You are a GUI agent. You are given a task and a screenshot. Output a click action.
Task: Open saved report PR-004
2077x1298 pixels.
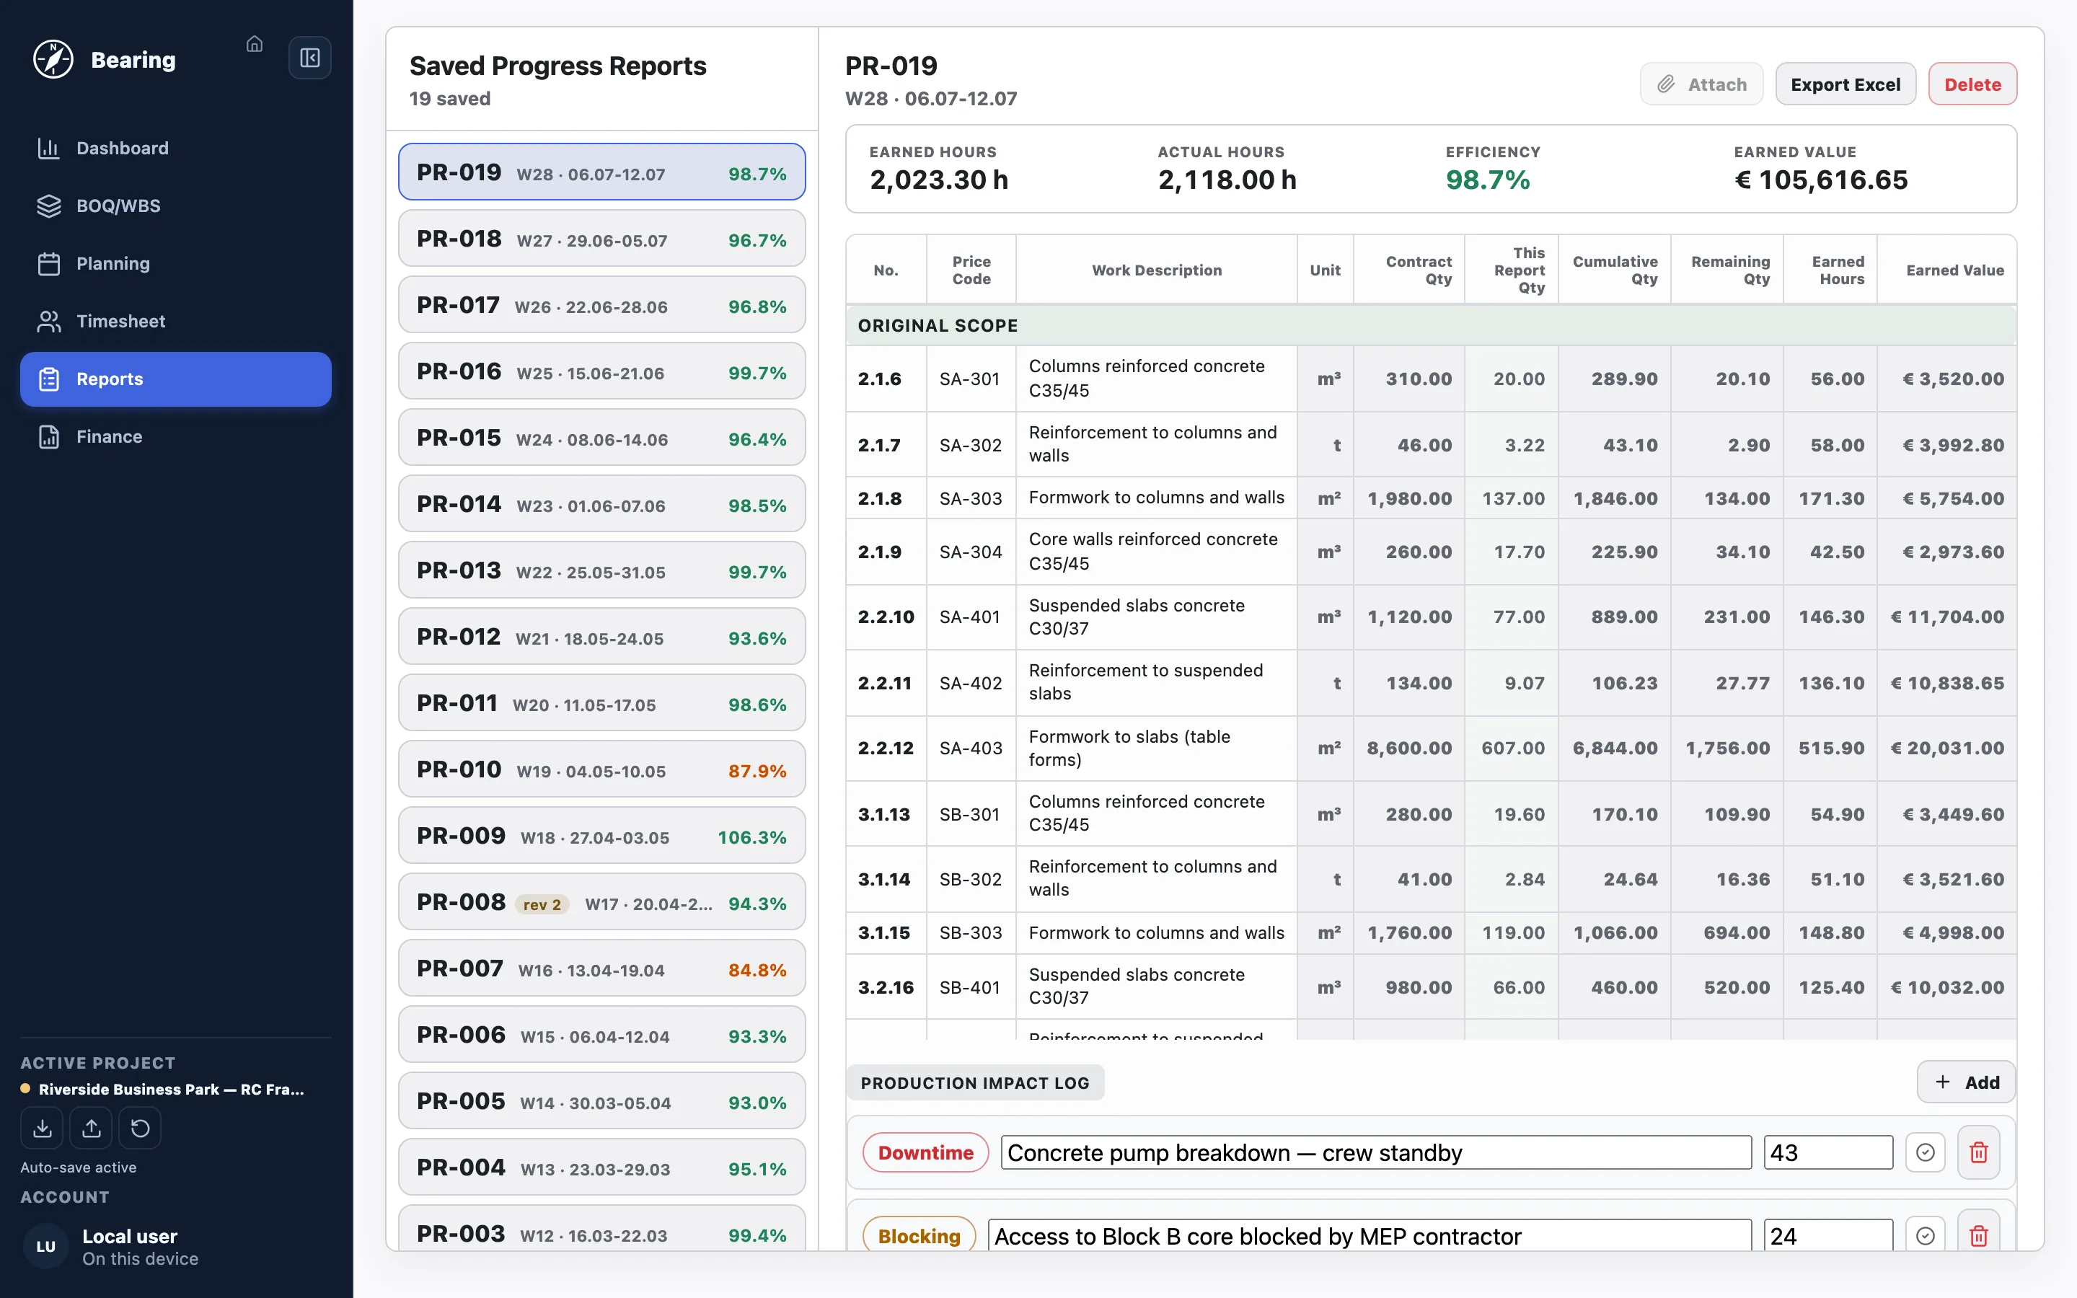pos(601,1167)
